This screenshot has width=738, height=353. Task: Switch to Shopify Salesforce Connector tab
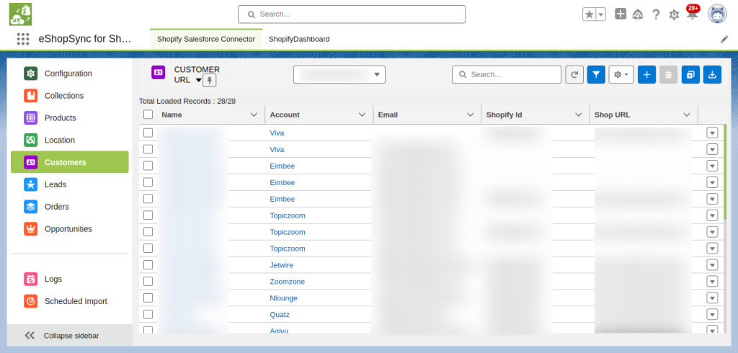coord(206,39)
